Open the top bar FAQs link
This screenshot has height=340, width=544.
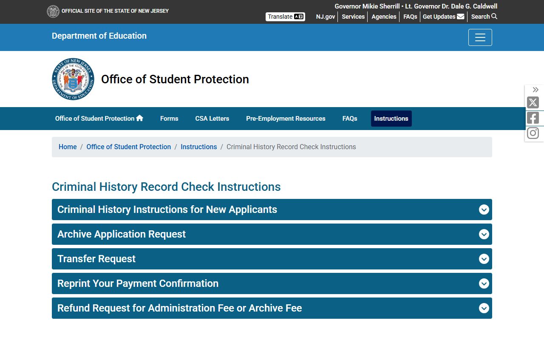[410, 17]
